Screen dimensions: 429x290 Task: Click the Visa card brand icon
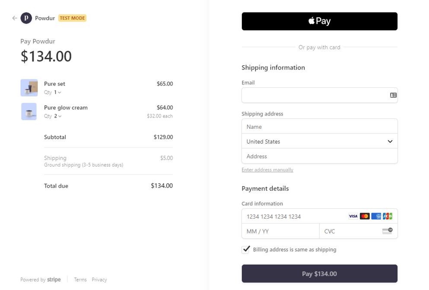coord(353,216)
